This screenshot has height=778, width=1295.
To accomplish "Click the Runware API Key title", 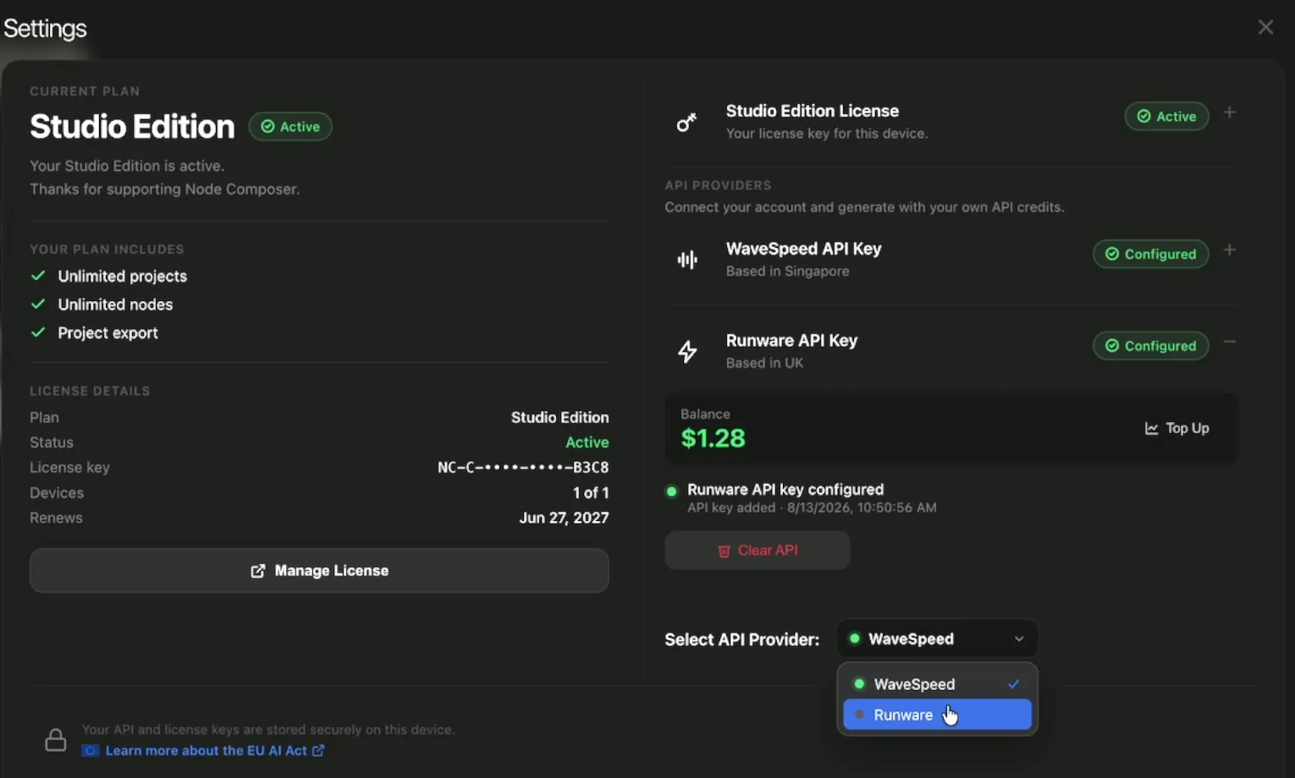I will point(791,341).
